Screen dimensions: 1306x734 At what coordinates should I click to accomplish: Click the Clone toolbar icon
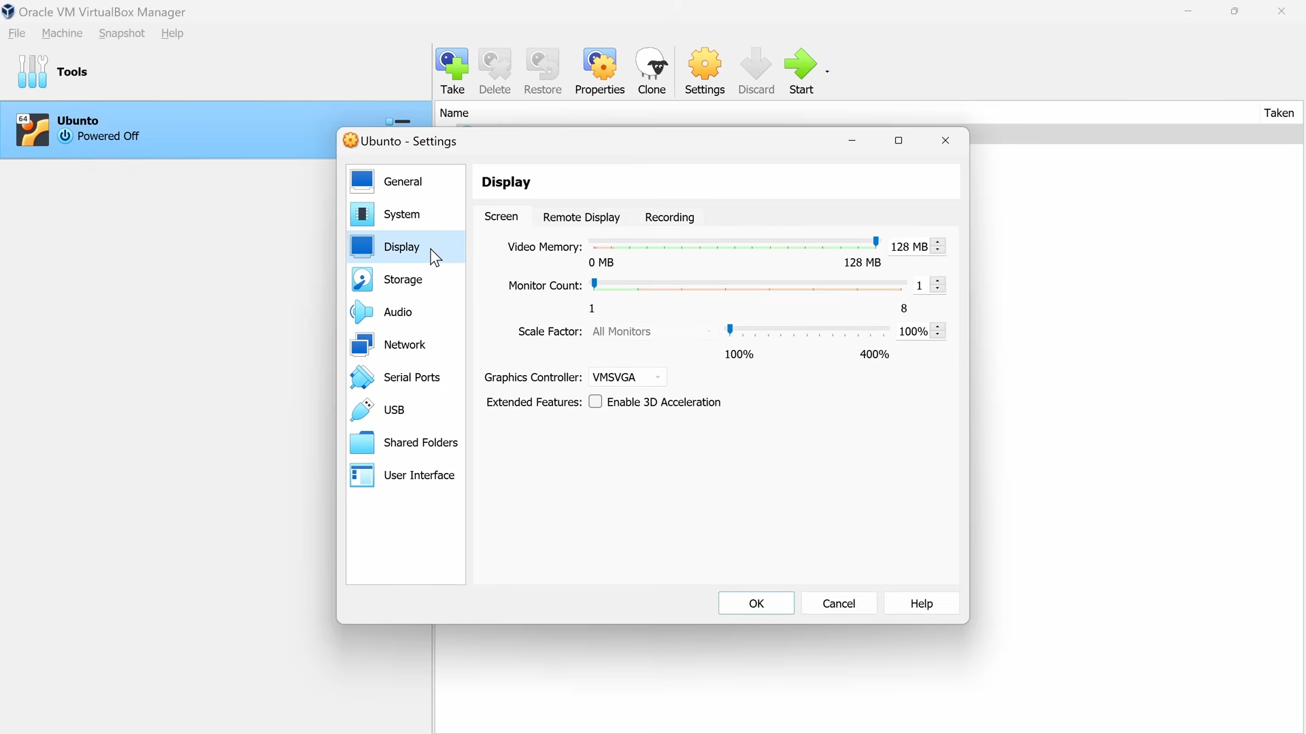[x=651, y=71]
